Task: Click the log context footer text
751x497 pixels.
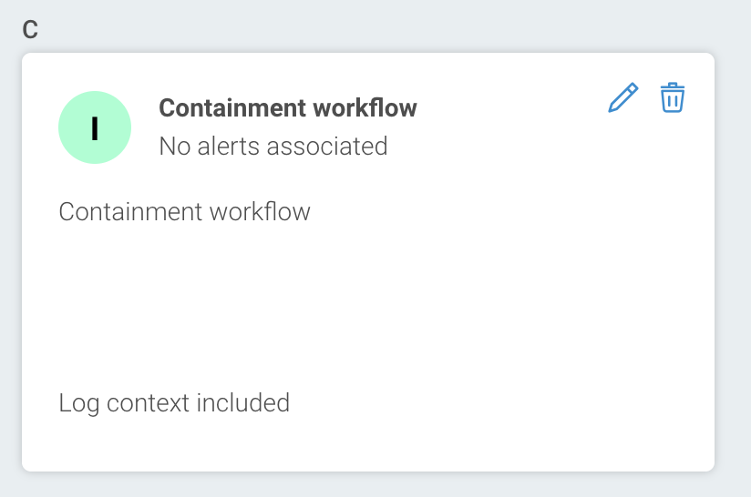Action: click(174, 402)
